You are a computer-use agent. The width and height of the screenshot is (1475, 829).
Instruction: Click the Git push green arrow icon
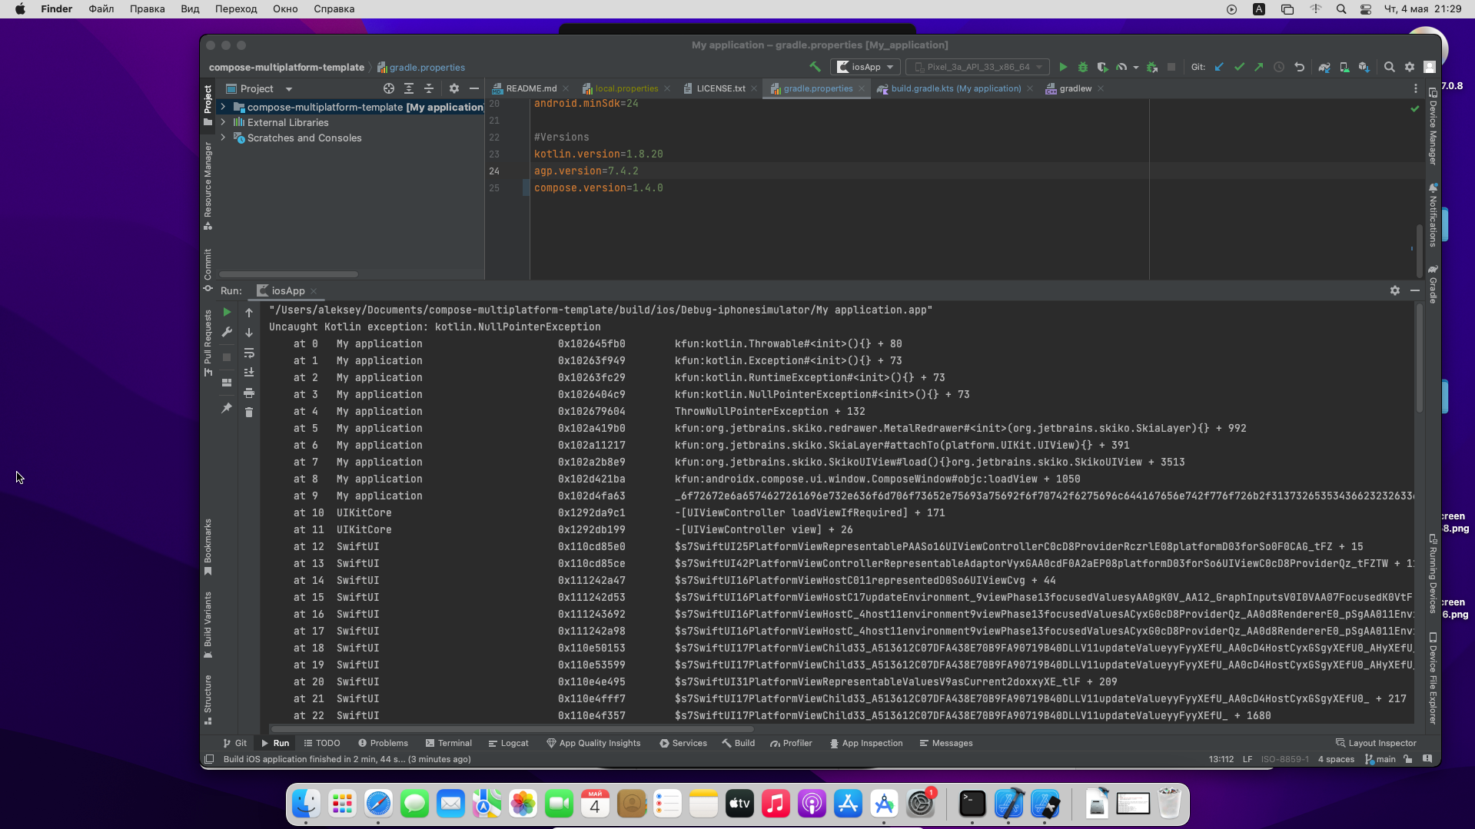click(1258, 67)
